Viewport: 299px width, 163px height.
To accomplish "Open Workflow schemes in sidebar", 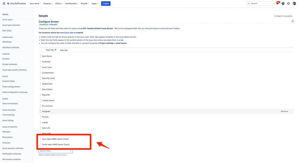I will tap(11, 47).
